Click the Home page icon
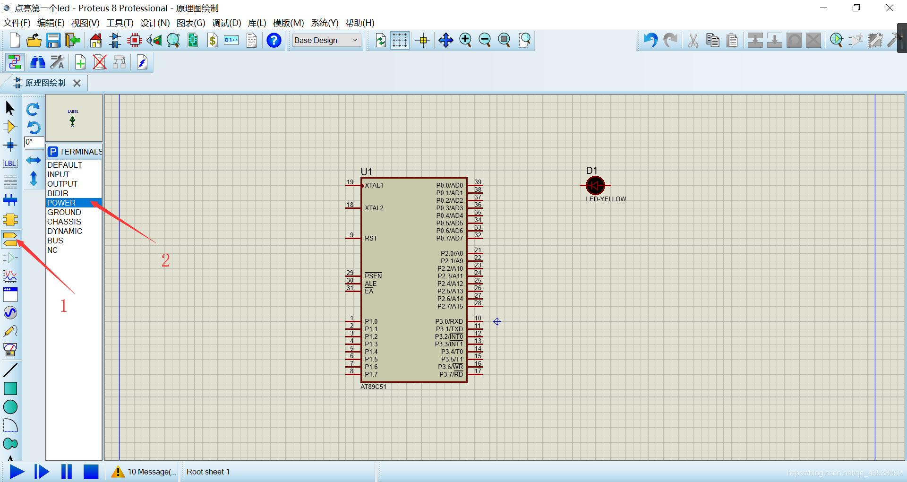The image size is (907, 482). 96,40
